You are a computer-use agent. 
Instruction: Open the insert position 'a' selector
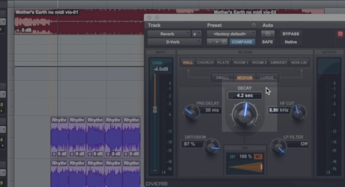pos(197,34)
